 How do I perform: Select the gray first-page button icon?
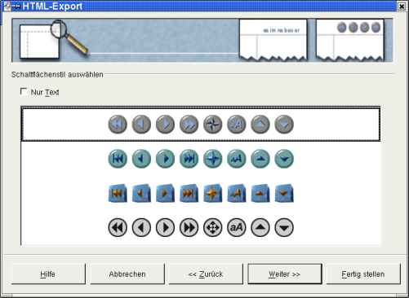(x=118, y=125)
